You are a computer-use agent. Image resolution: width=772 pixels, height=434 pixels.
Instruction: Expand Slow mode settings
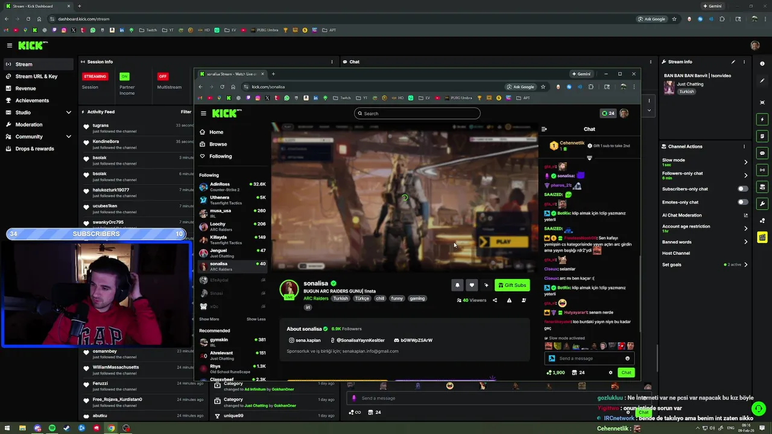point(745,162)
